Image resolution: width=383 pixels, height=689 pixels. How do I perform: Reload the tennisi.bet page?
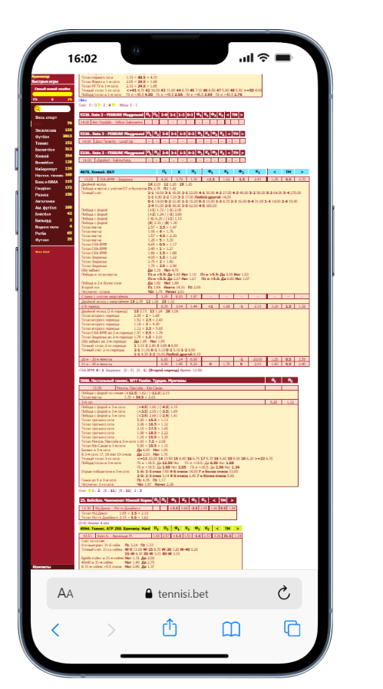(284, 593)
